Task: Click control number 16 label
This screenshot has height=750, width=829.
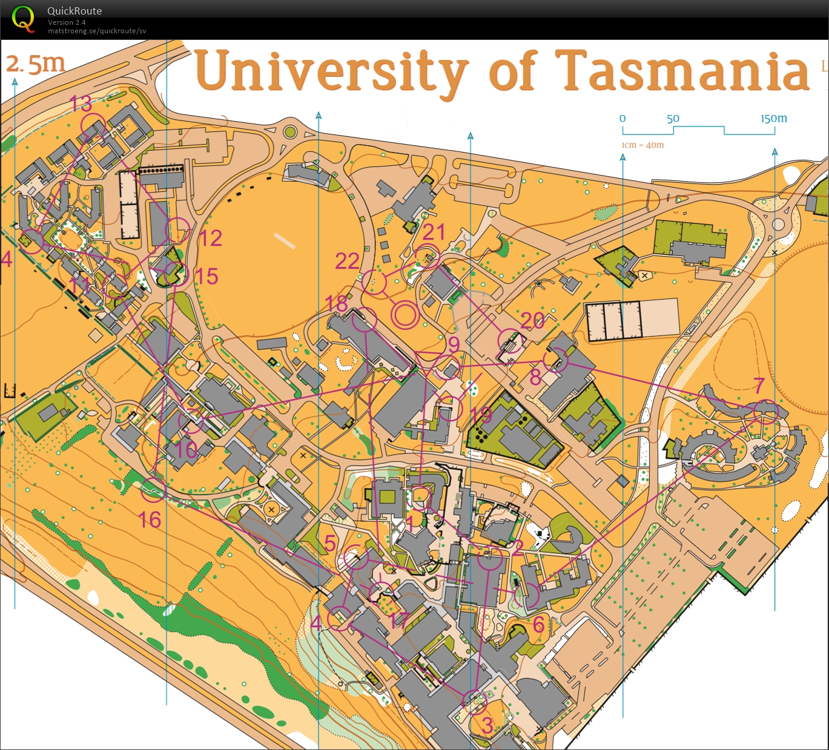Action: 150,520
